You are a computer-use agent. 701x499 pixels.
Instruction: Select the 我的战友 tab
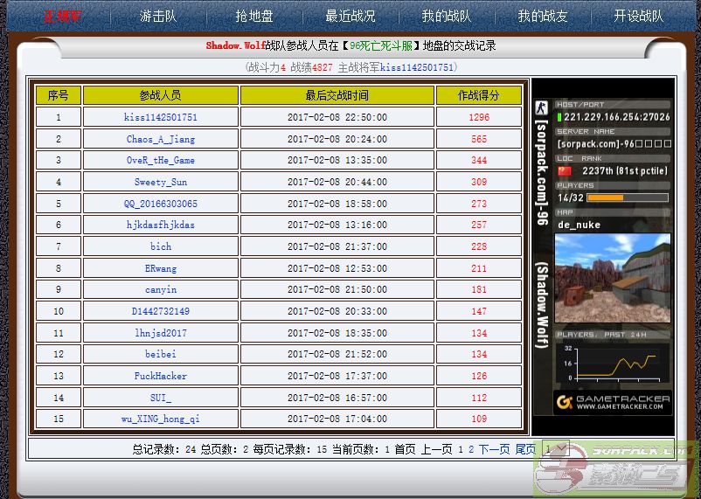[542, 16]
